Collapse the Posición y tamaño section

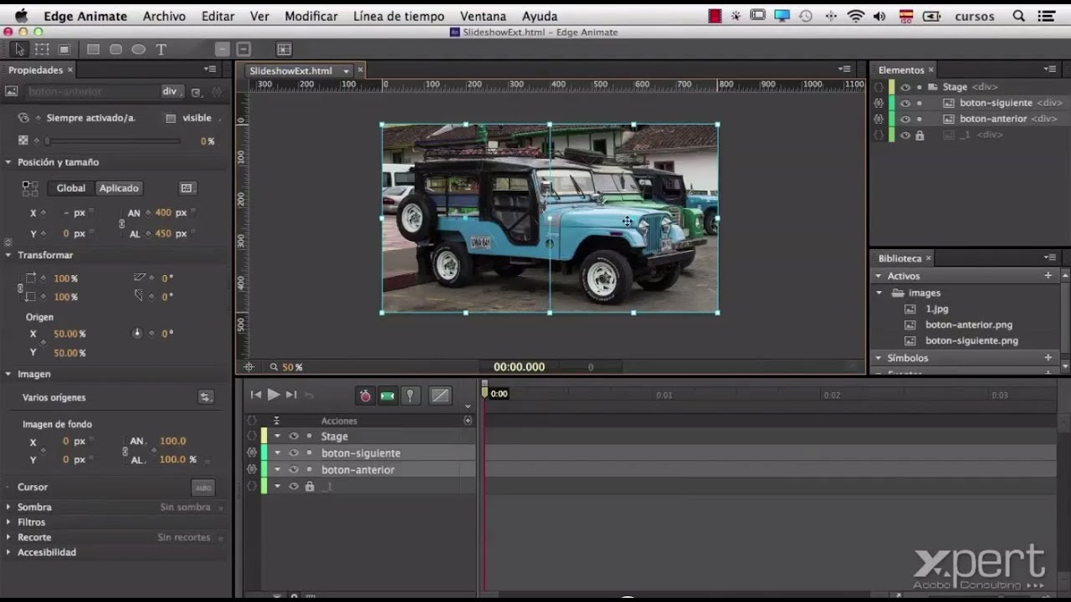(8, 162)
